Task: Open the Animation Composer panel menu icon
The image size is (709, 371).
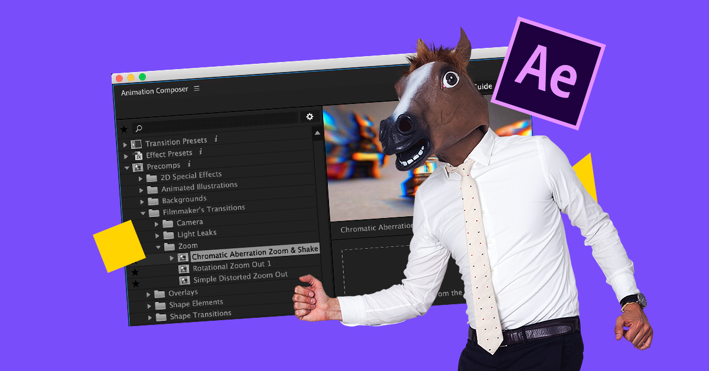Action: [x=197, y=89]
